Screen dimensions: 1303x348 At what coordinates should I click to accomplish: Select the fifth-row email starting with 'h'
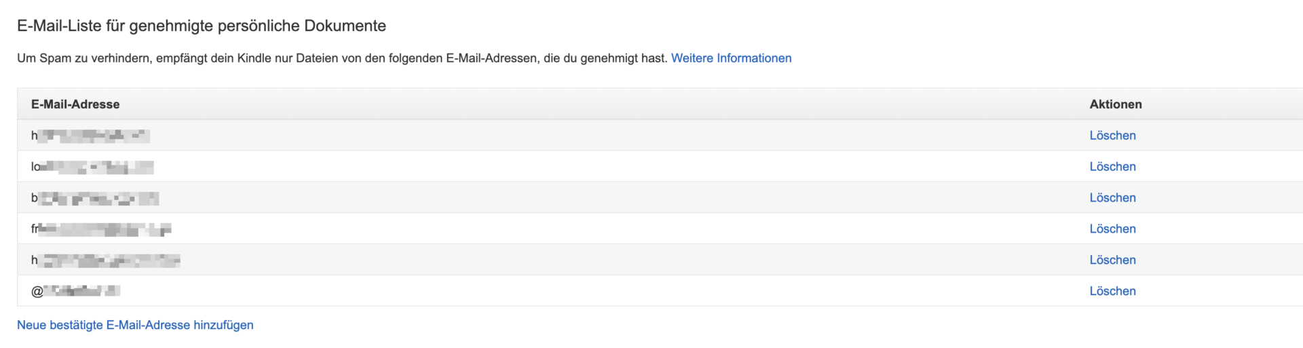click(105, 260)
